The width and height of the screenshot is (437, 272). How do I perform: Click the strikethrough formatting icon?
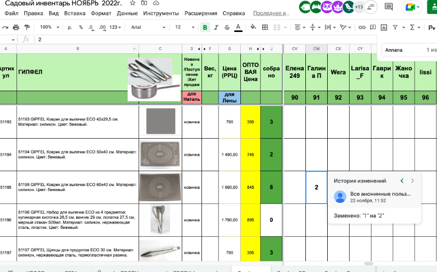(227, 27)
